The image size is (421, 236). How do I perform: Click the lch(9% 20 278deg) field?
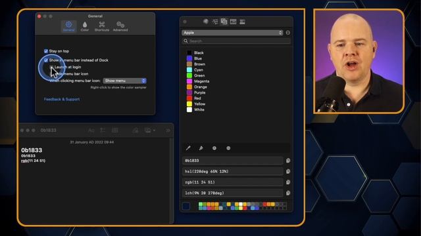pos(232,193)
